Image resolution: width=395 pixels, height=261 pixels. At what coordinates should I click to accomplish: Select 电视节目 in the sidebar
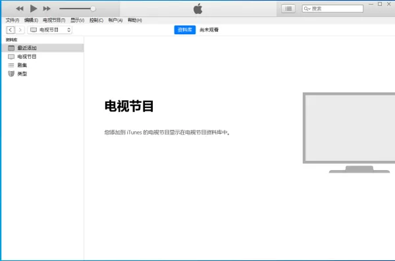pos(43,57)
